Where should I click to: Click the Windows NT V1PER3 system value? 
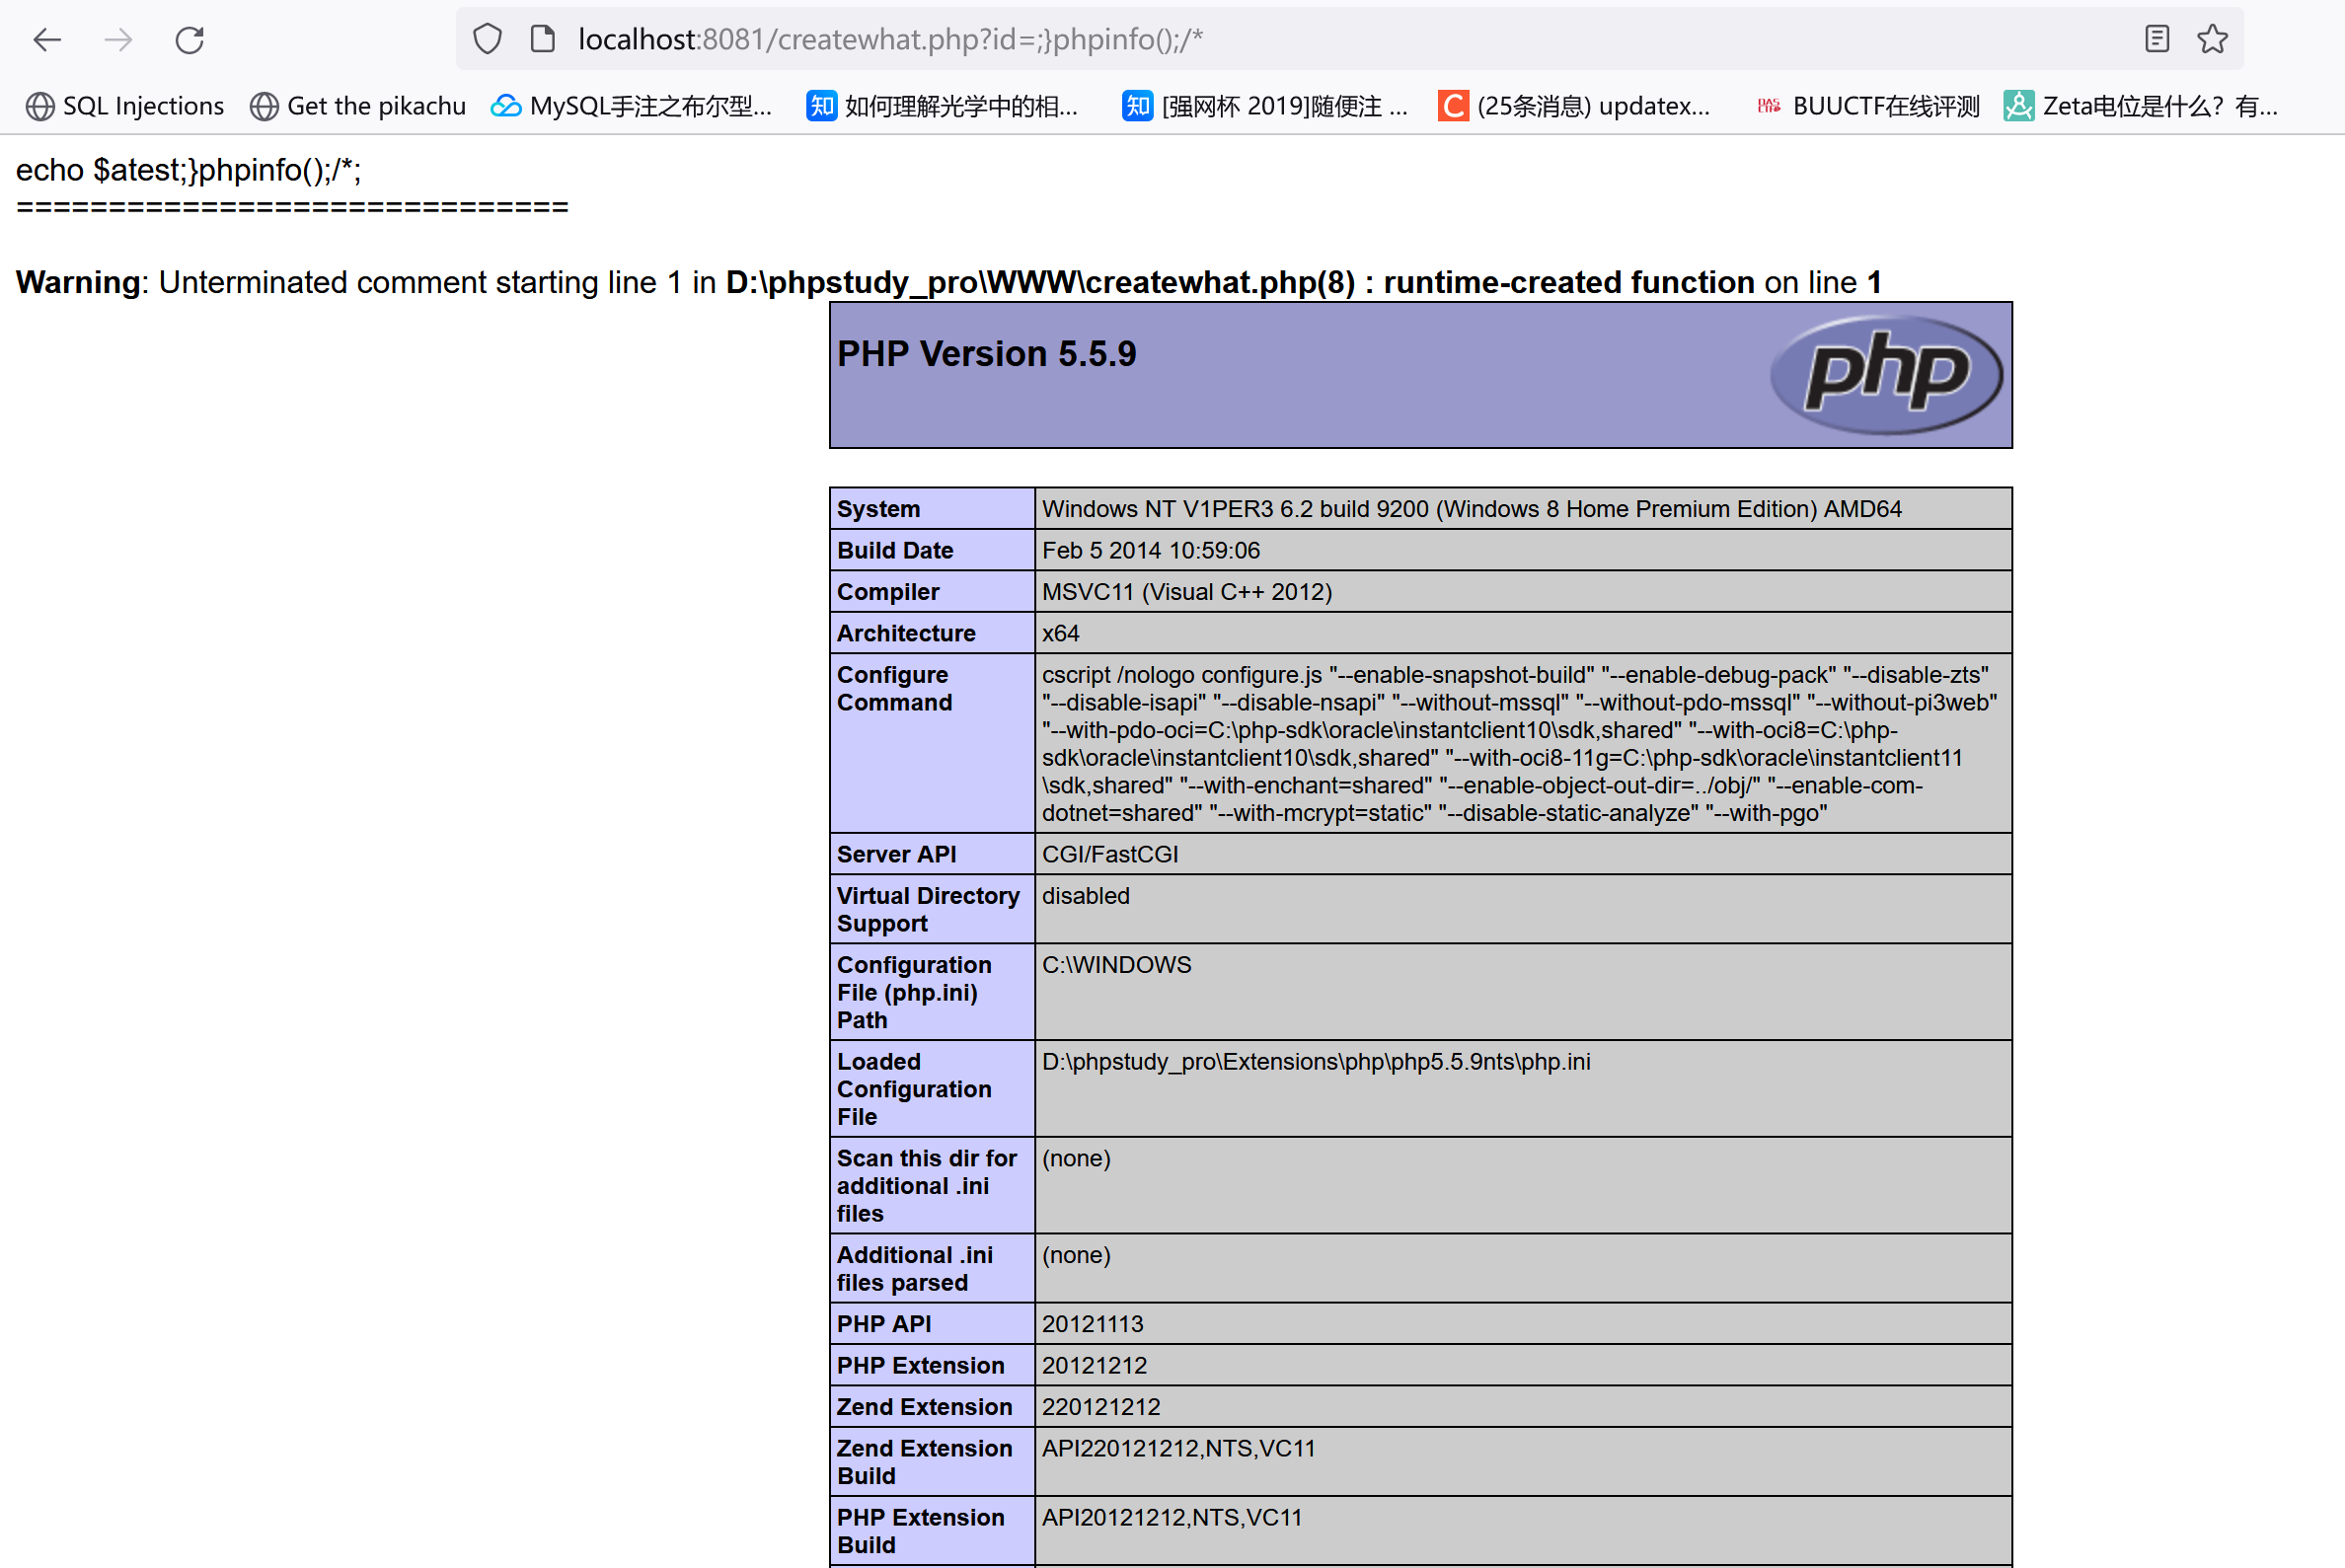point(1471,509)
